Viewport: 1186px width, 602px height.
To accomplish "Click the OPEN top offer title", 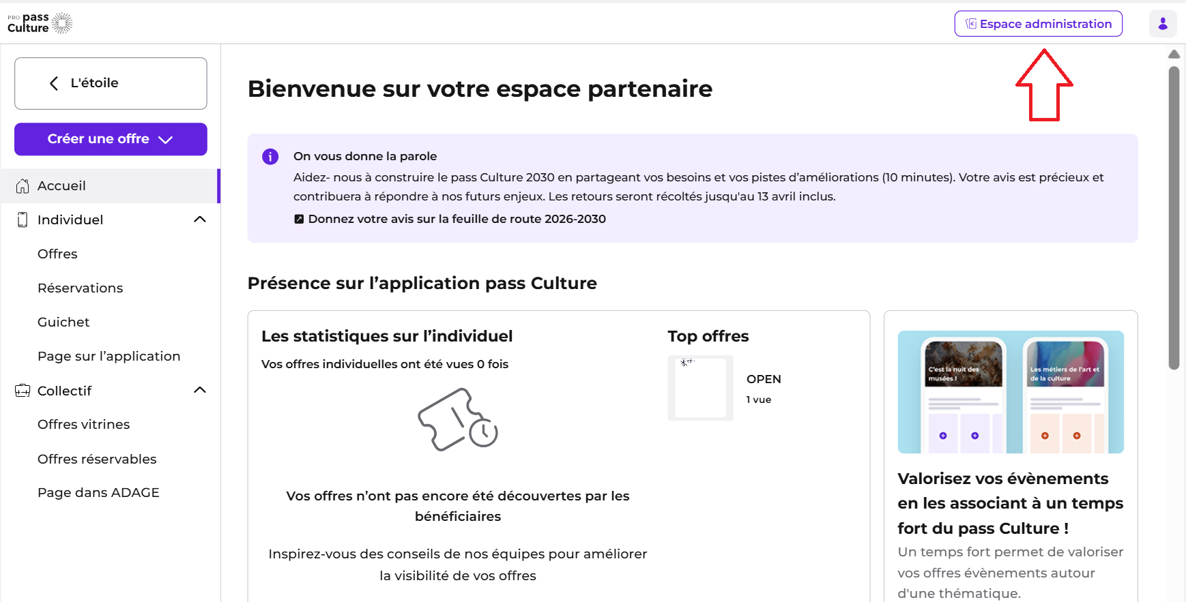I will 764,379.
